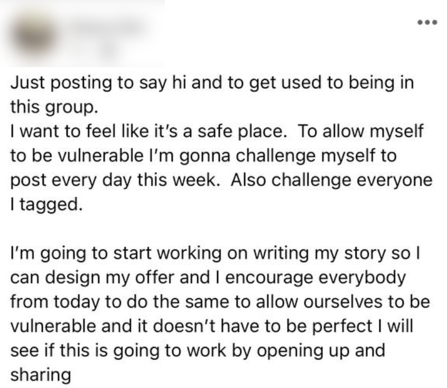The width and height of the screenshot is (447, 388).
Task: Click the sentence "I want to feel like it's a safe place."
Action: click(x=148, y=131)
